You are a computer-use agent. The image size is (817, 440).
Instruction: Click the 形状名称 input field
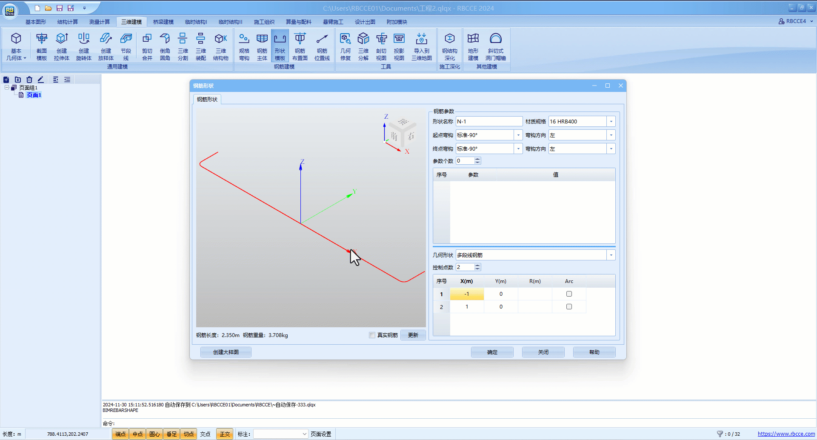click(489, 122)
